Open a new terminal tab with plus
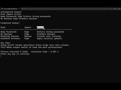Image resolution: width=121 pixels, height=90 pixels. pos(23,9)
